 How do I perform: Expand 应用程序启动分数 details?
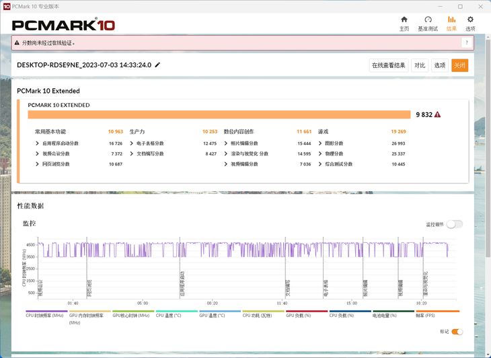38,143
